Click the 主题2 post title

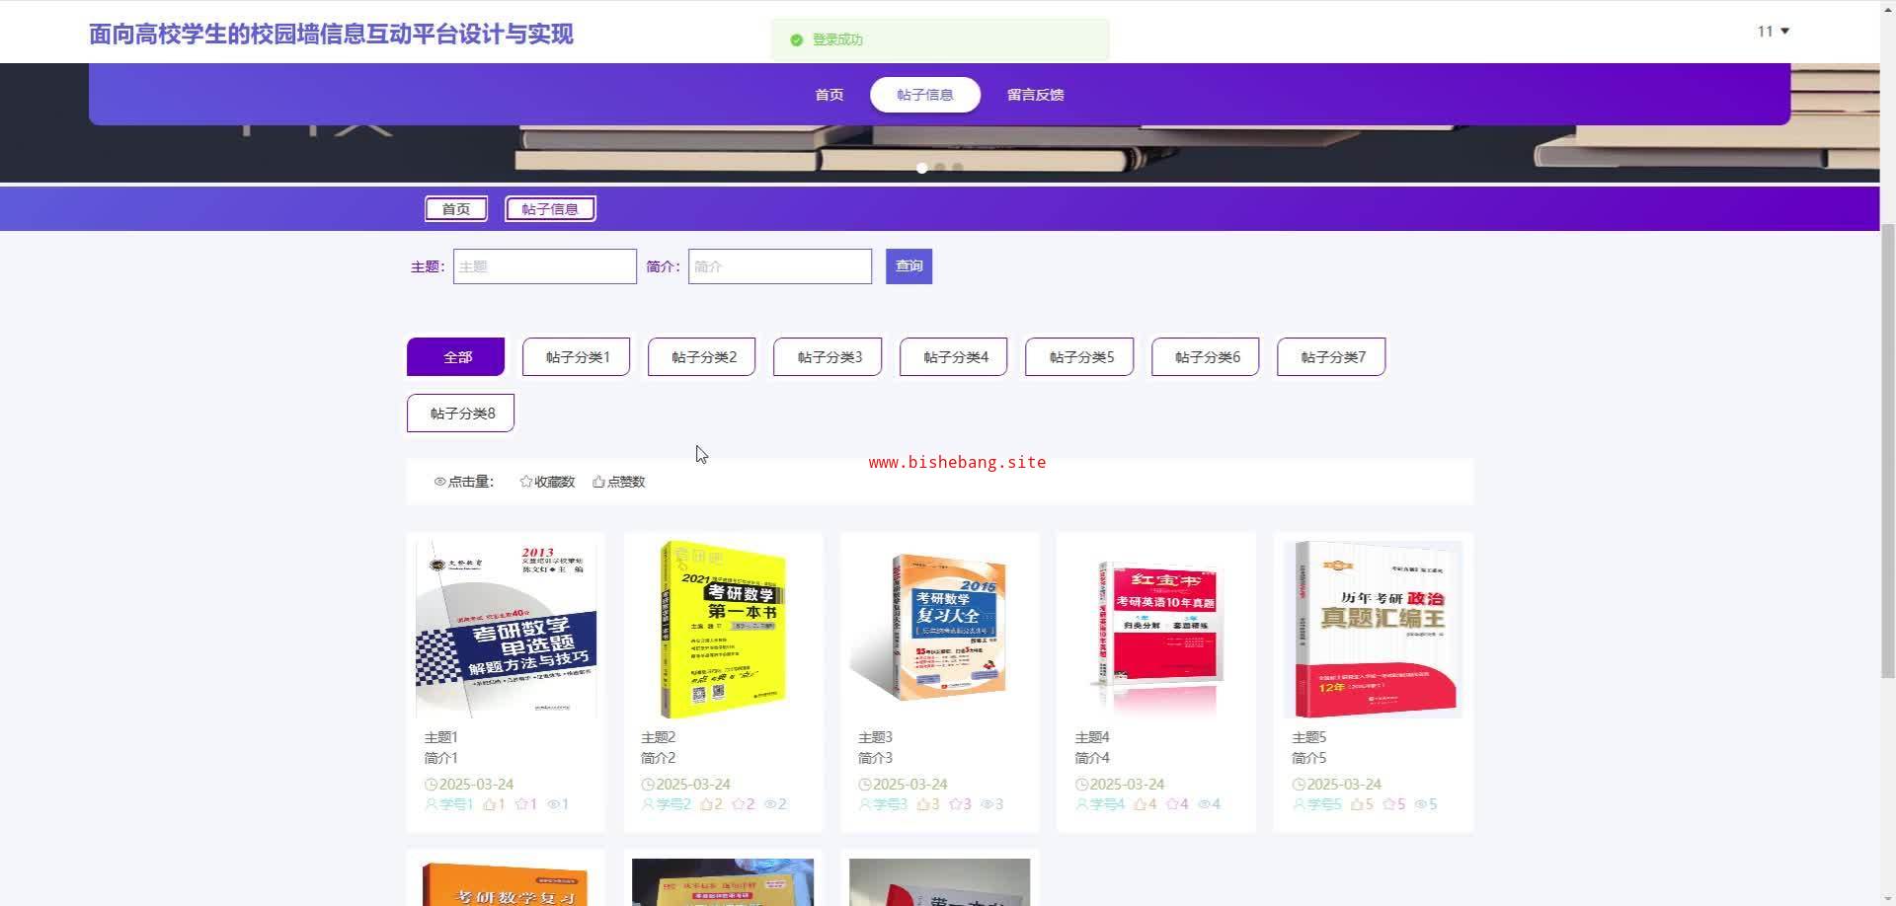click(x=658, y=737)
